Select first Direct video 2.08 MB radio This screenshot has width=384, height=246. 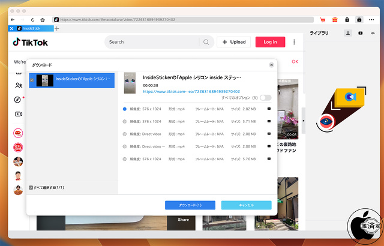point(125,134)
